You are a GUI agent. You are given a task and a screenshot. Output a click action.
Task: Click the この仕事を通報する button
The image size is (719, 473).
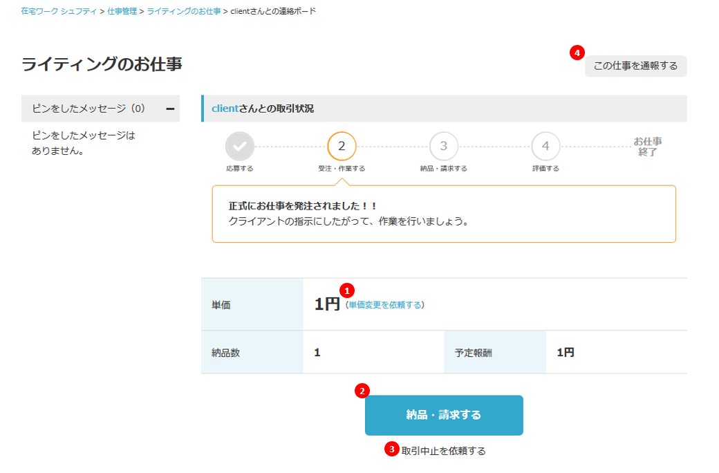(x=635, y=66)
